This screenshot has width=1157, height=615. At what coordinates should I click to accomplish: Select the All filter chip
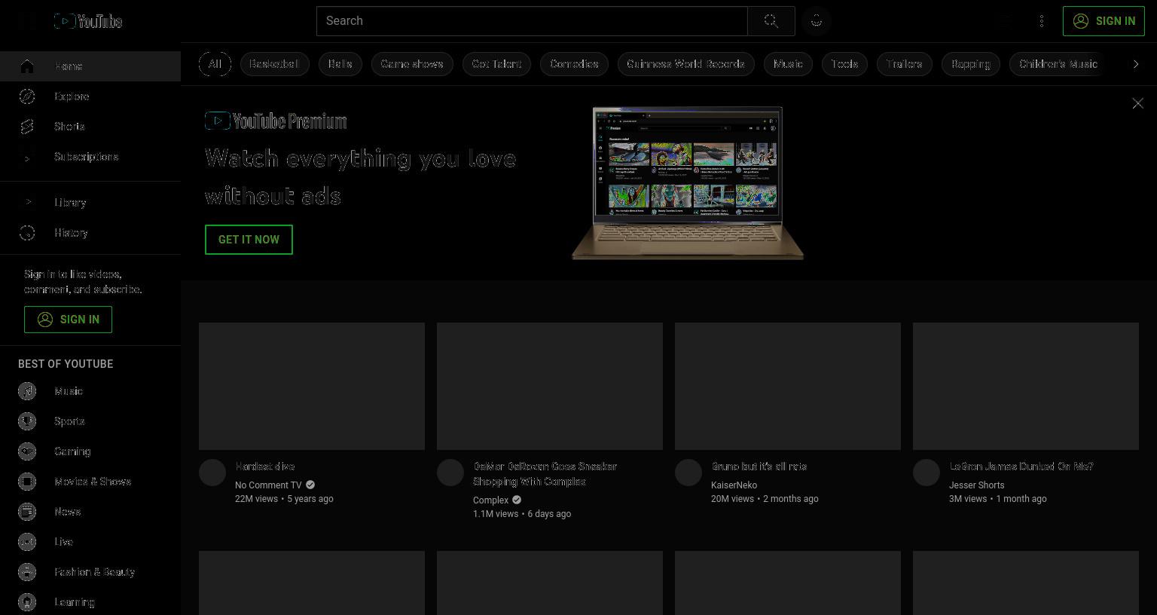click(x=215, y=64)
